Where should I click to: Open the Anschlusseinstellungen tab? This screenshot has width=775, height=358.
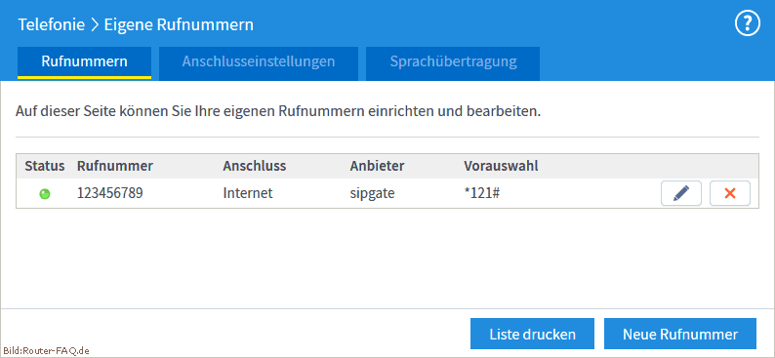pos(259,62)
